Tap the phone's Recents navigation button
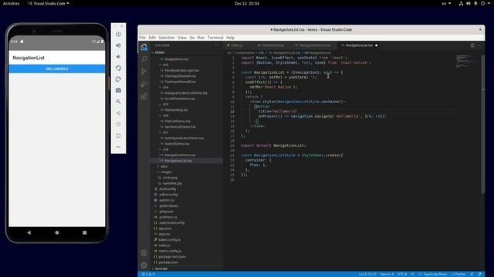The height and width of the screenshot is (277, 494). click(x=85, y=232)
